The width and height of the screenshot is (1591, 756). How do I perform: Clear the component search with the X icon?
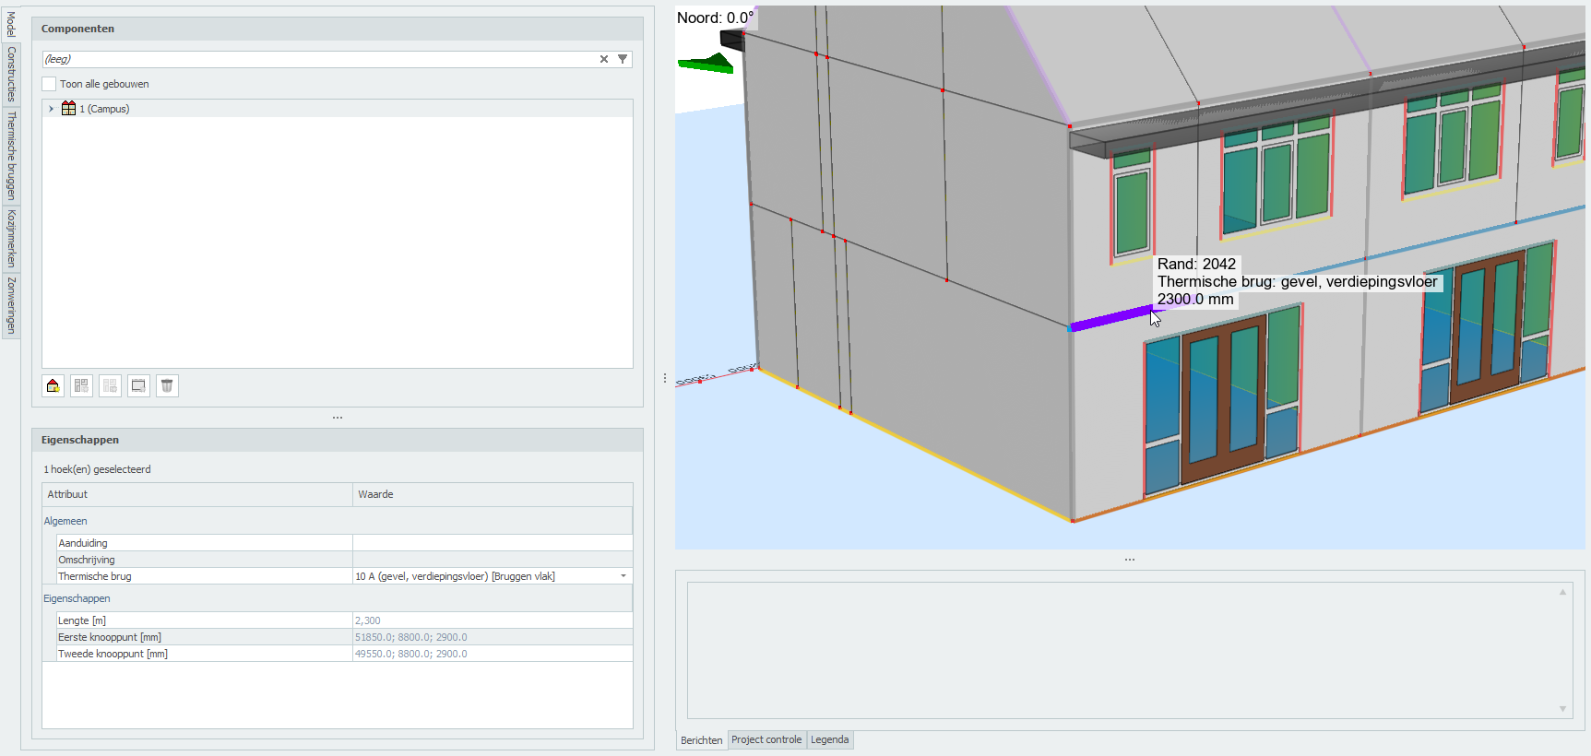604,59
